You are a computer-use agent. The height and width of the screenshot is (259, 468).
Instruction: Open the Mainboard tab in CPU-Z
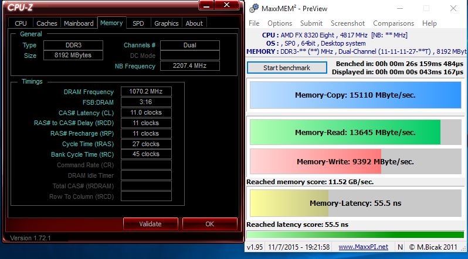click(x=79, y=23)
